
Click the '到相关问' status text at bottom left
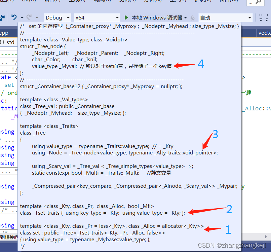coord(9,237)
